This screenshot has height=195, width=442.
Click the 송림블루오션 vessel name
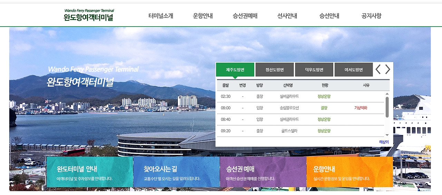(289, 108)
